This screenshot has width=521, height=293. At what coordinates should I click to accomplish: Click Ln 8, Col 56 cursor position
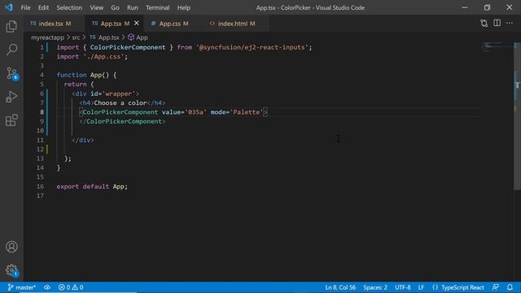[340, 287]
